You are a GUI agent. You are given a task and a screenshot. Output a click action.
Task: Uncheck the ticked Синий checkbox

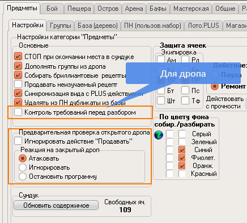pyautogui.click(x=182, y=150)
